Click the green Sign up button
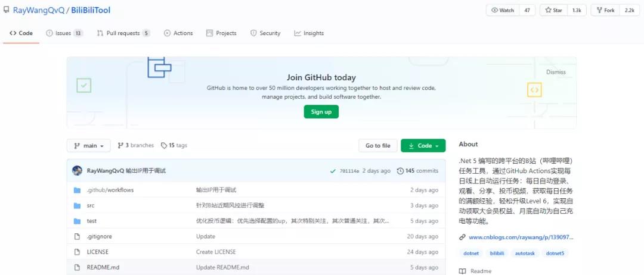644x275 pixels. (321, 112)
